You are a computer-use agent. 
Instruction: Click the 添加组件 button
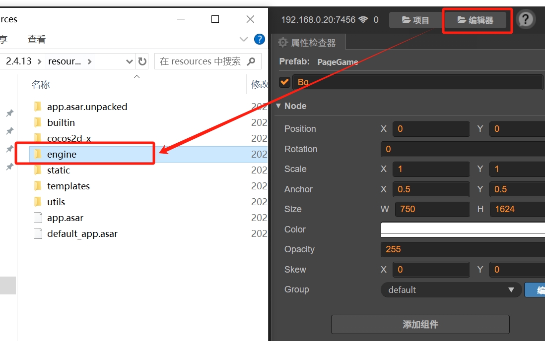[x=420, y=324]
